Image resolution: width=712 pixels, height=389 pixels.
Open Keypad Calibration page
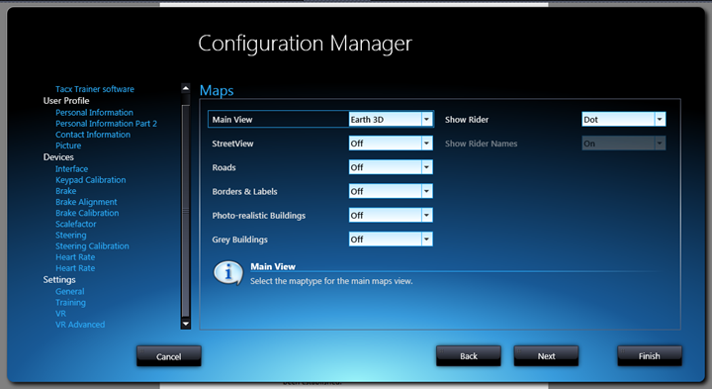(x=90, y=180)
